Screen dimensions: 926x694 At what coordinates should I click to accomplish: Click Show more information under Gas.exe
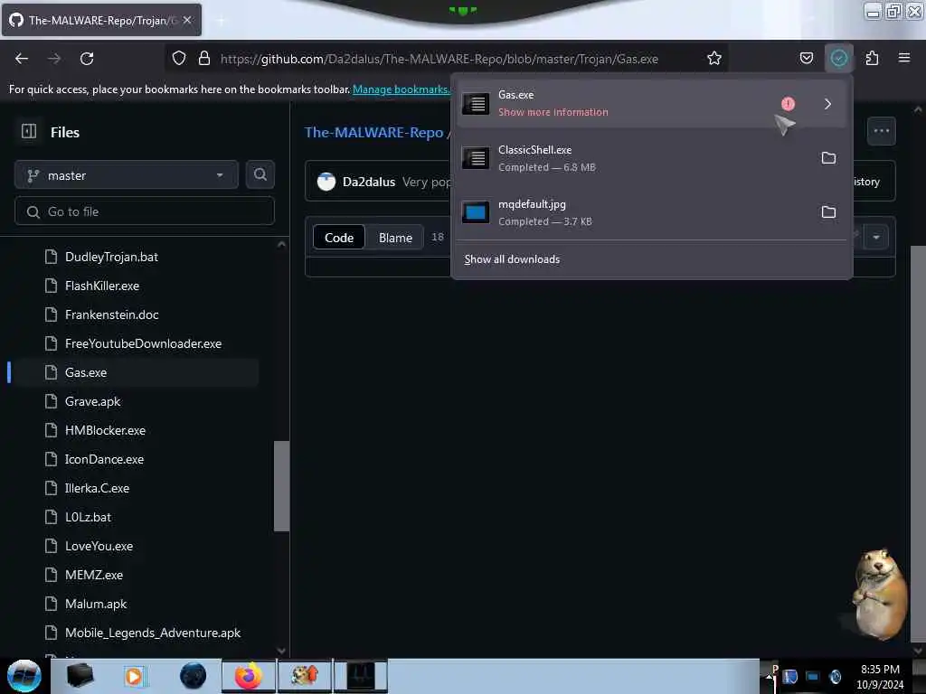pos(553,112)
